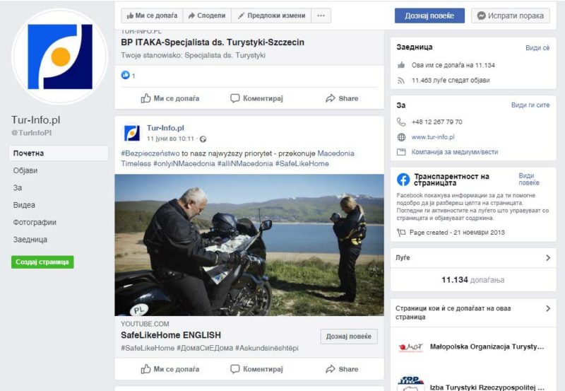Click the '11.463 луѓе следат објави' text
This screenshot has width=565, height=391.
click(451, 81)
